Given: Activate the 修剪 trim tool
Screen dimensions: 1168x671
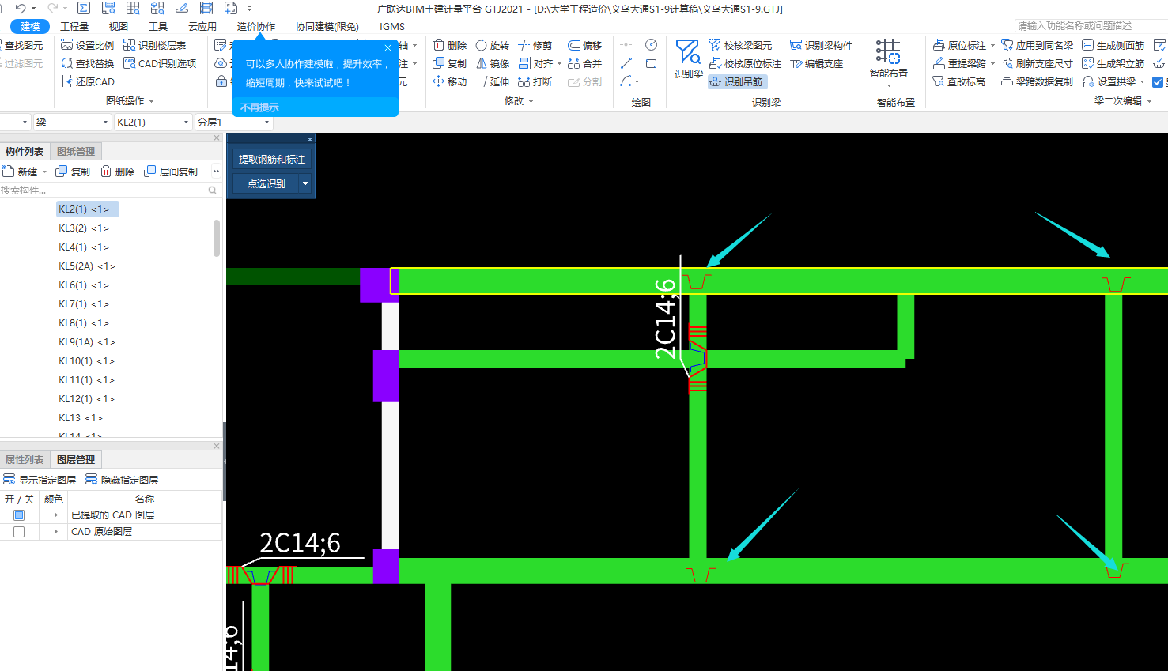Looking at the screenshot, I should pos(535,45).
